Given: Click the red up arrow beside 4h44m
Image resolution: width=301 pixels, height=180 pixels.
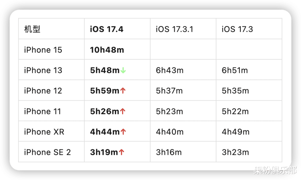Looking at the screenshot, I should tap(123, 132).
